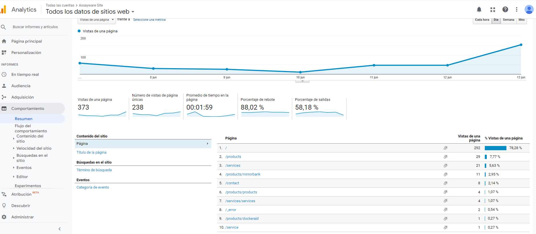Open the Adquisición section
This screenshot has width=536, height=234.
pos(22,97)
